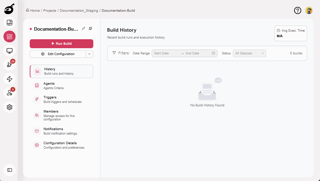Open the dashboard layout icon in the sidebar
The height and width of the screenshot is (181, 320).
tap(10, 23)
